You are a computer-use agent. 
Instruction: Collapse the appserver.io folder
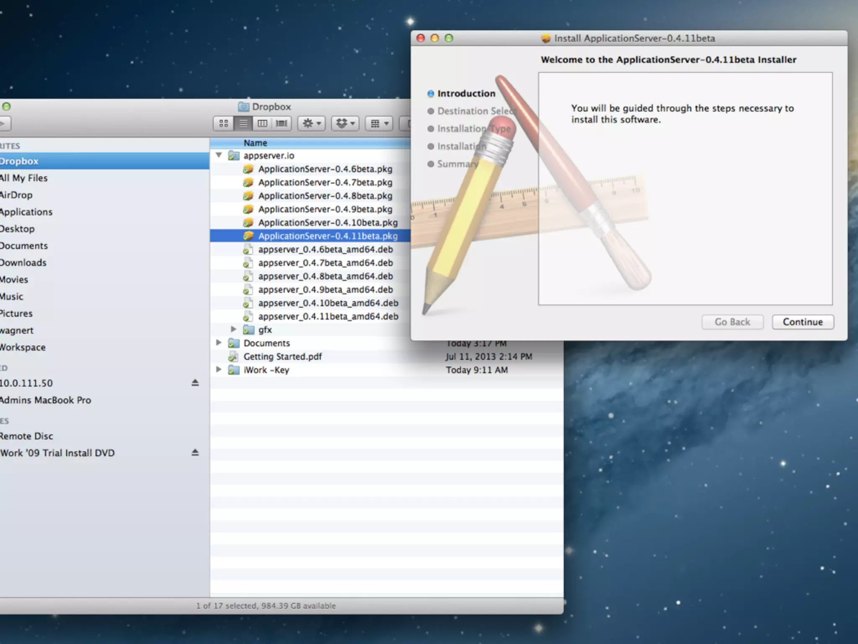[219, 155]
